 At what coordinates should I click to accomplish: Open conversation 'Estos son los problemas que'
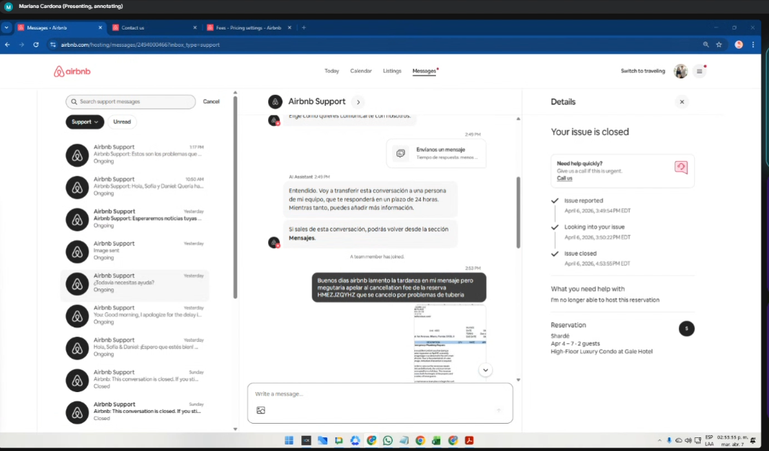135,155
